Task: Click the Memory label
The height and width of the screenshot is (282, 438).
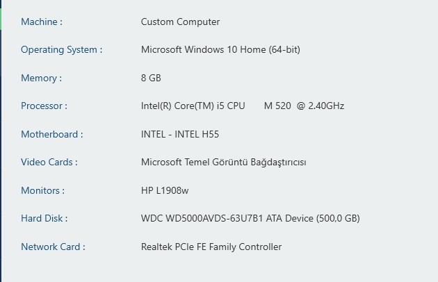Action: coord(41,78)
